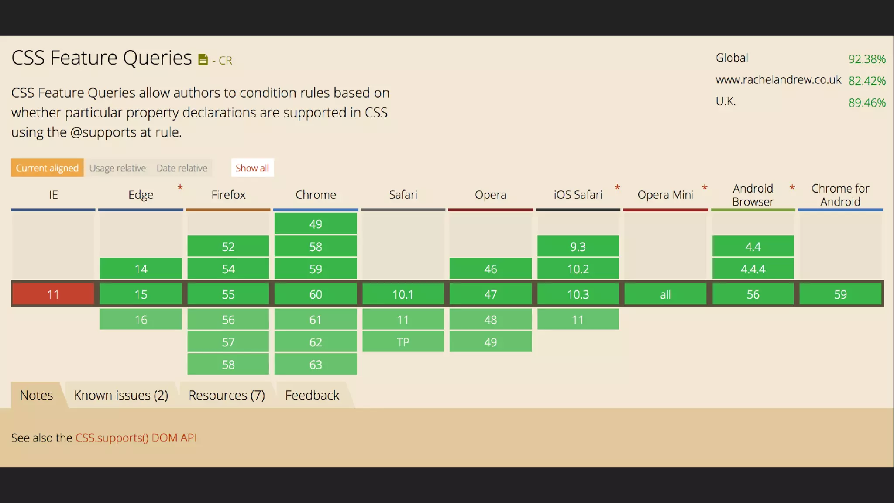Screen dimensions: 894x503
Task: Click the asterisk note next to Edge
Action: point(180,188)
